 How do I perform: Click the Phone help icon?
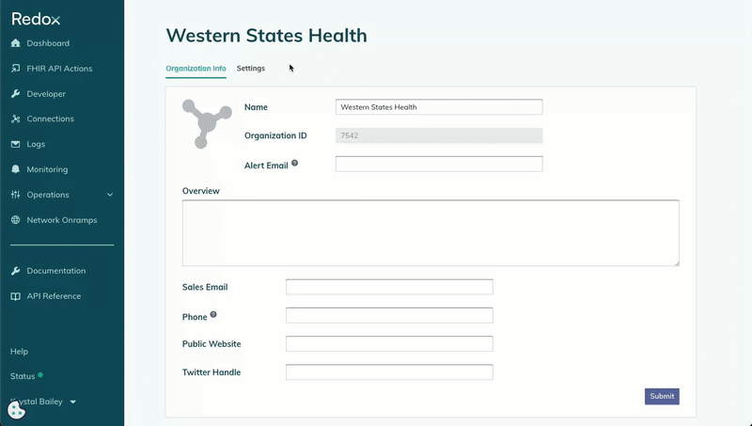click(213, 315)
